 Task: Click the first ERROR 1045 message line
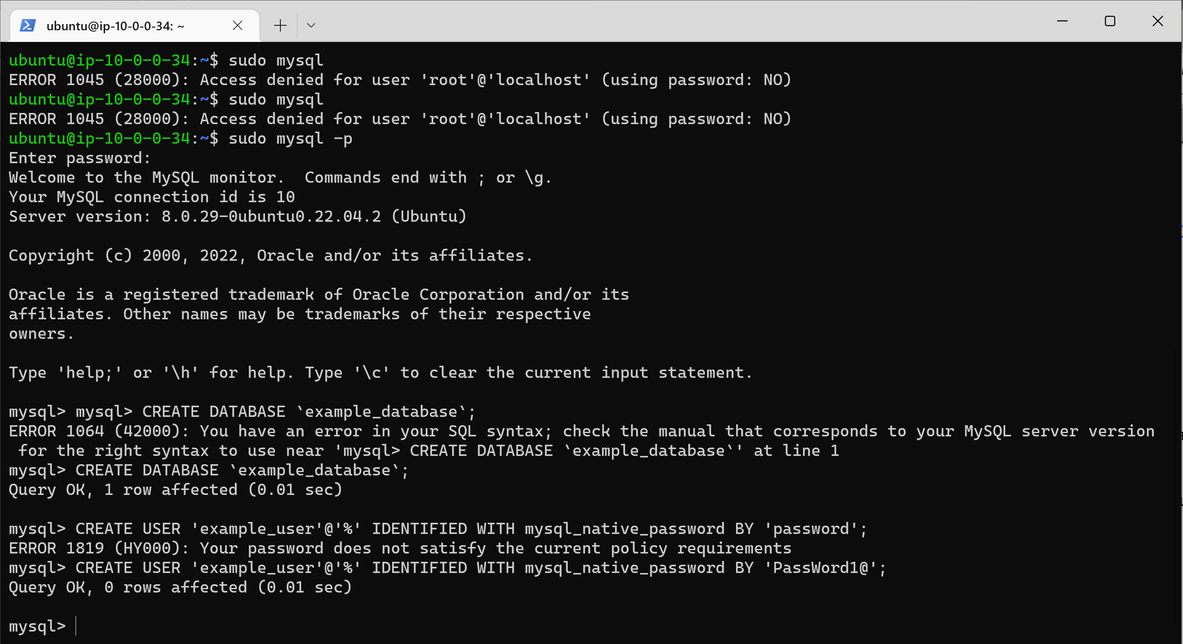230,79
